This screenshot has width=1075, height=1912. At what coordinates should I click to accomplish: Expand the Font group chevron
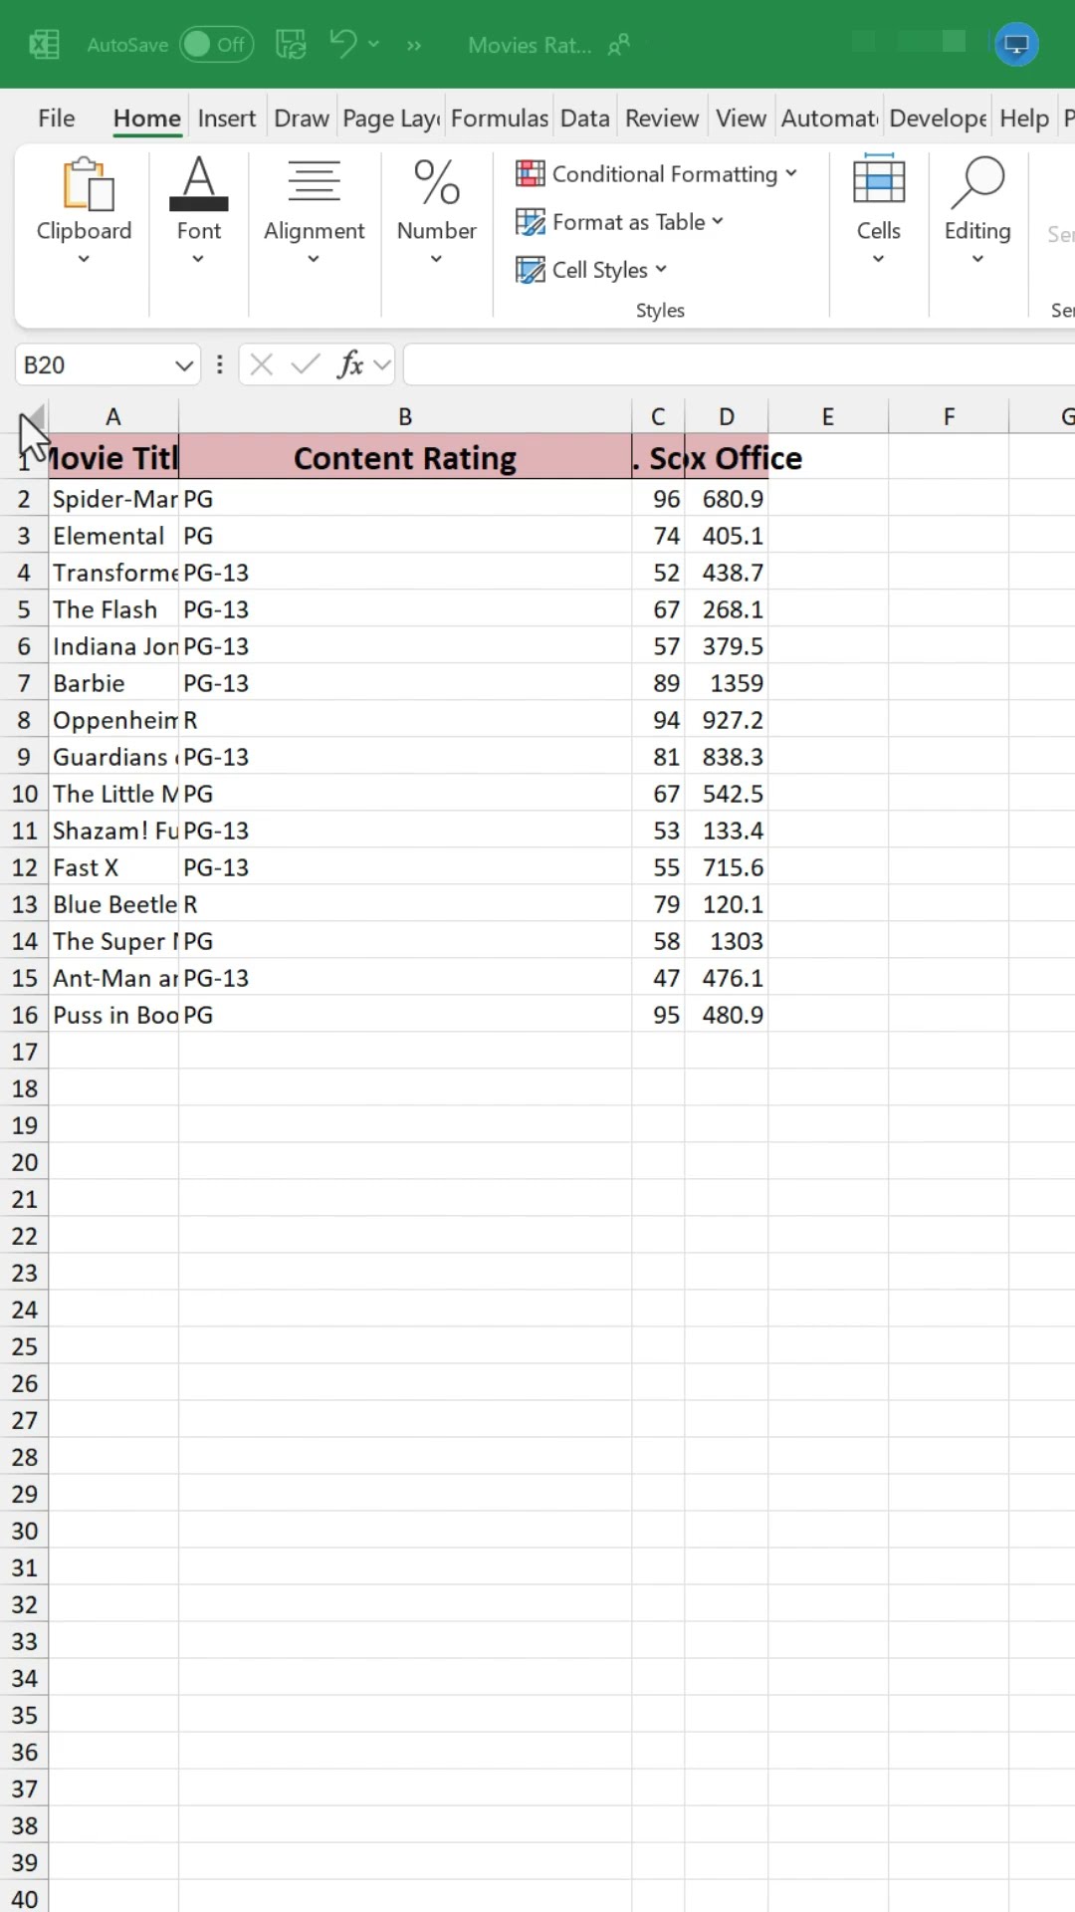click(x=198, y=259)
